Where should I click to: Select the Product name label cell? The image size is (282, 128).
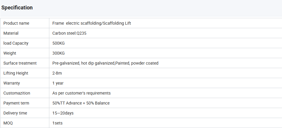tap(16, 23)
